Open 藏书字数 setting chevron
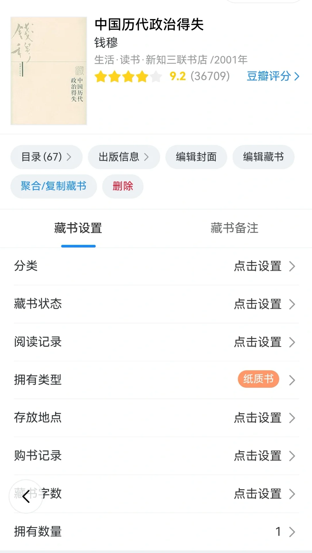Screen dimensions: 312x553 pos(292,494)
